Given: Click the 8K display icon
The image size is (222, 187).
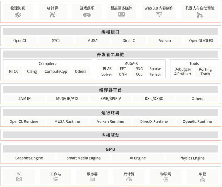Looking at the screenshot, I should click(121, 15).
